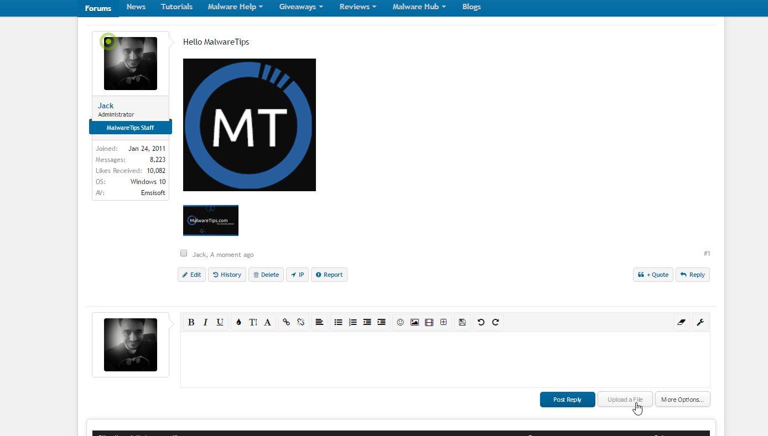Viewport: 768px width, 436px height.
Task: Open the font size tool
Action: pos(253,322)
